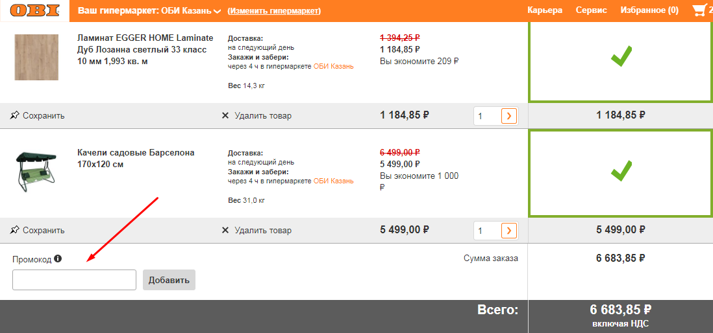713x333 pixels.
Task: Expand the hypermarket OBI Kazan dropdown
Action: pos(218,11)
